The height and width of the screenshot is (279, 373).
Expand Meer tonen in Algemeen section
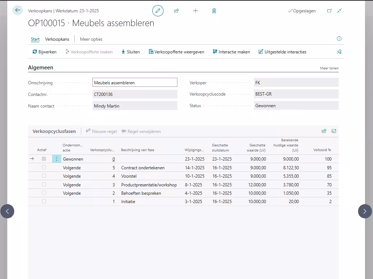[329, 68]
